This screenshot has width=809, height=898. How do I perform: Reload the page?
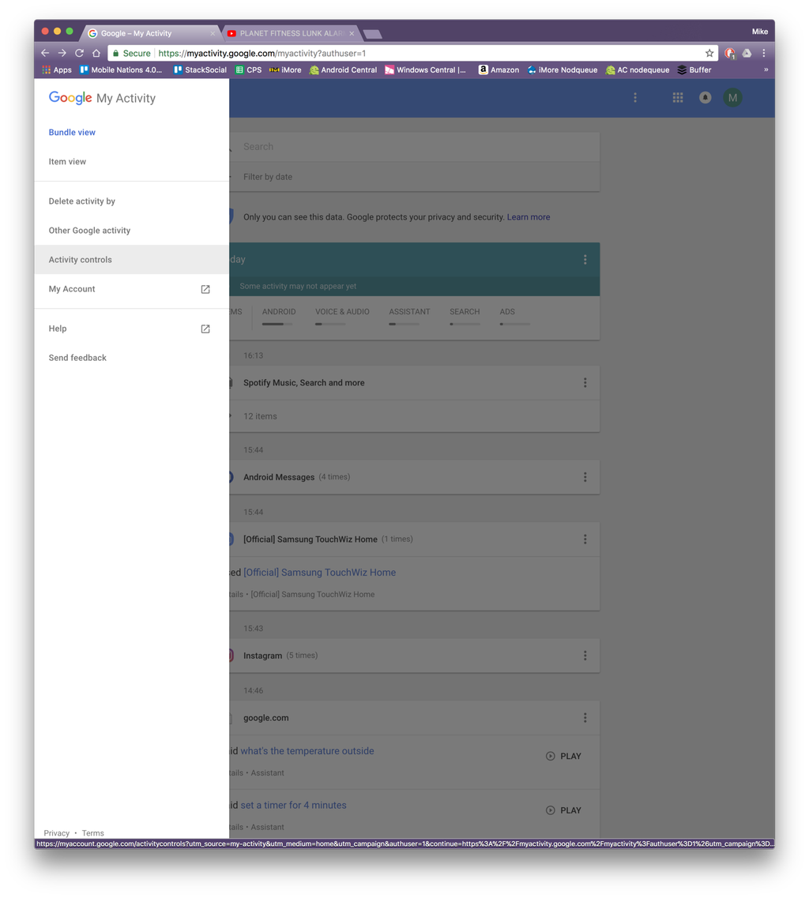click(x=79, y=53)
